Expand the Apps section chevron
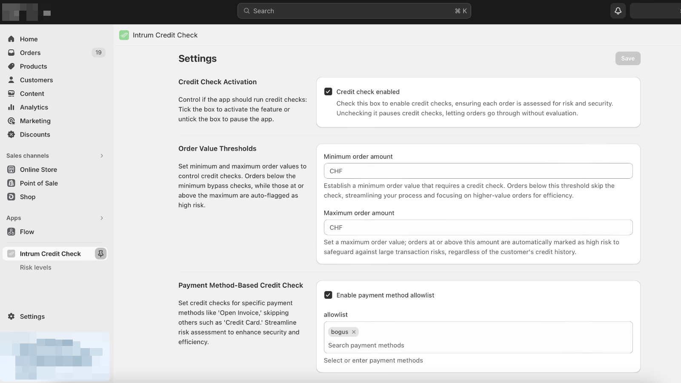This screenshot has height=383, width=681. 102,218
